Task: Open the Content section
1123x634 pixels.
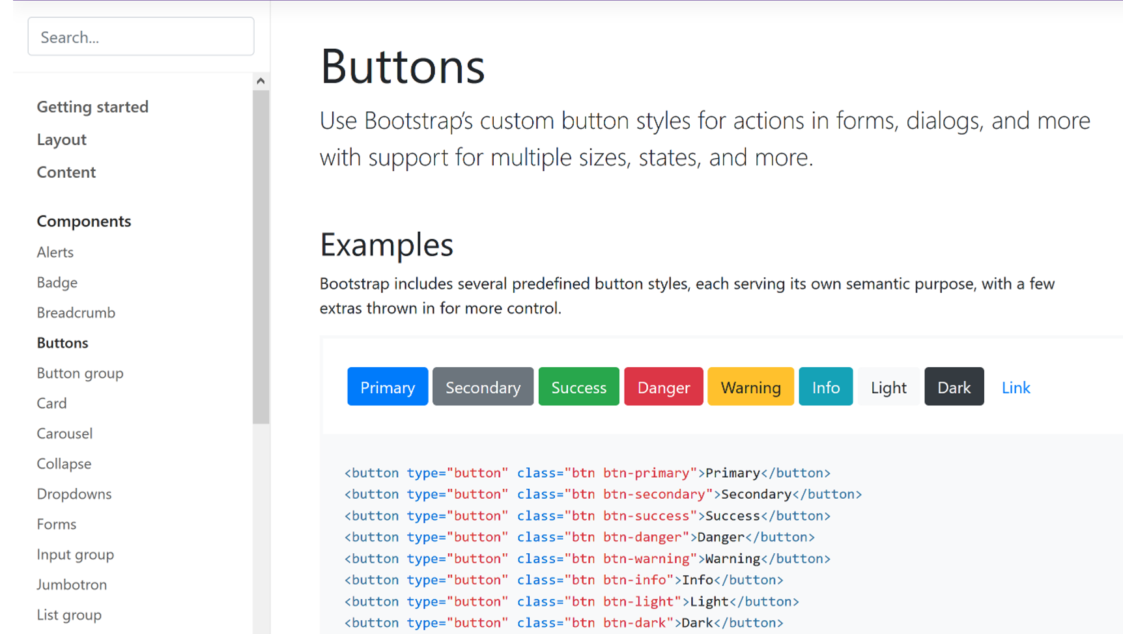Action: click(66, 172)
